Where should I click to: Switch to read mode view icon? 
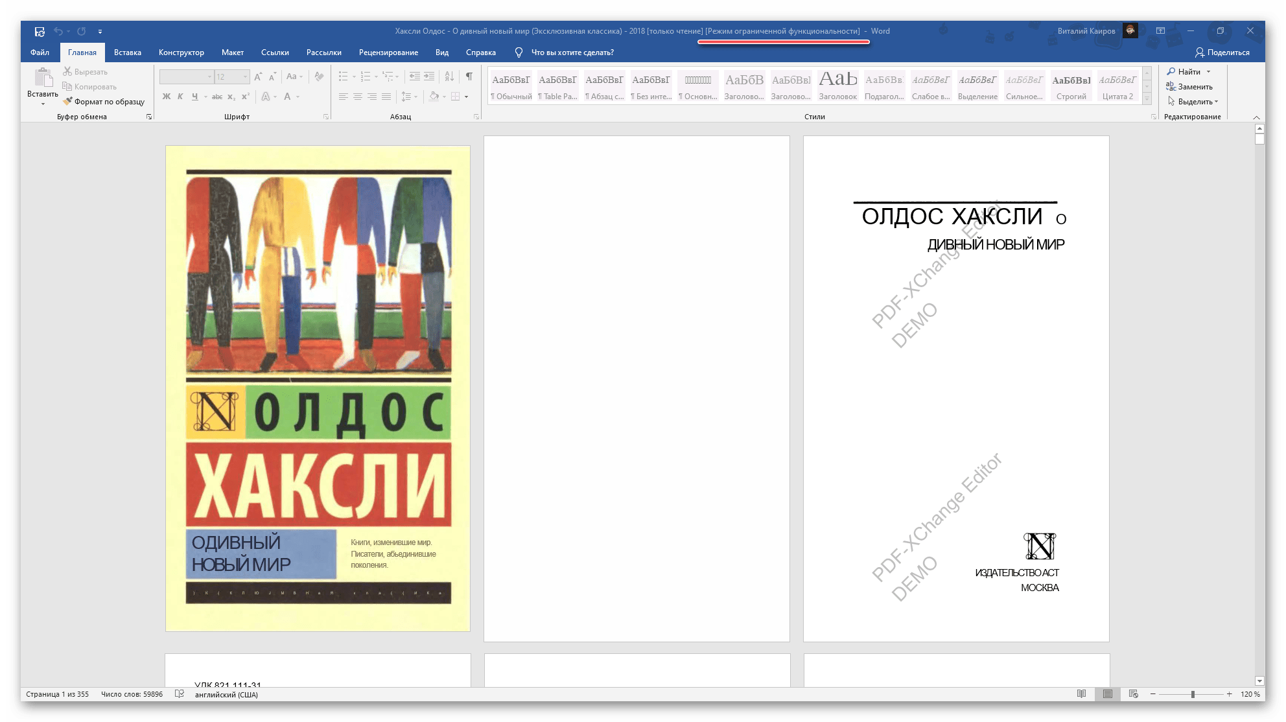[x=1081, y=694]
